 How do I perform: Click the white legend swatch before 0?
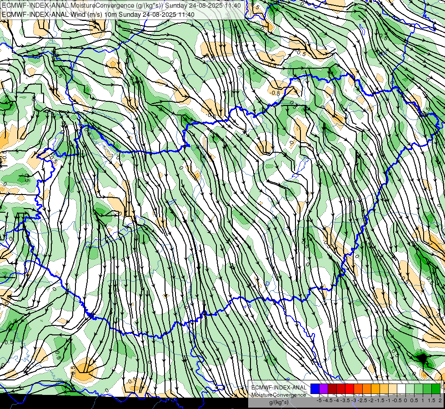click(x=401, y=389)
